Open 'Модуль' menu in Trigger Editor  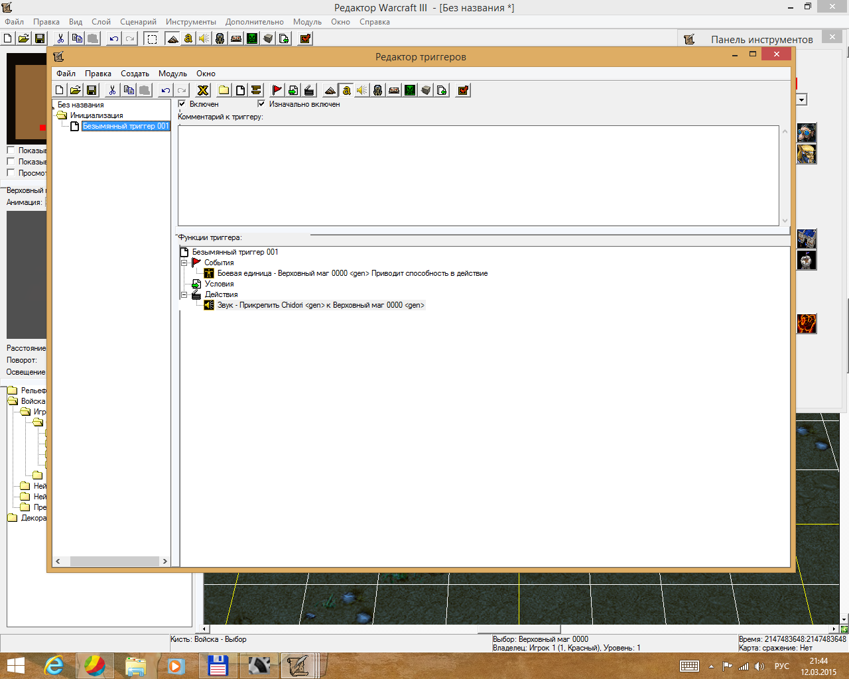pos(172,74)
